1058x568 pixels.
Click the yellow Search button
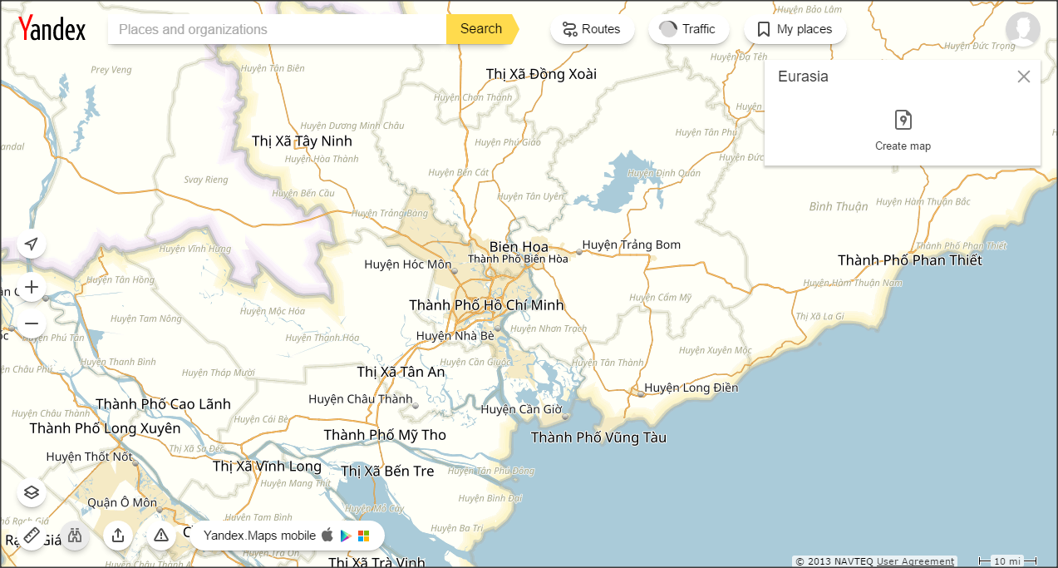point(481,29)
